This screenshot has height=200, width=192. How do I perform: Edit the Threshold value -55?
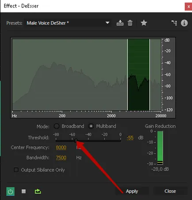coord(130,138)
